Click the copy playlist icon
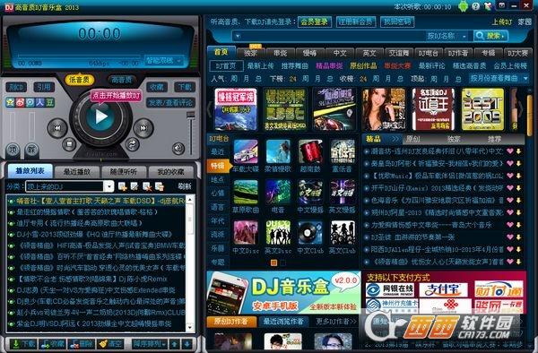Screen dimensions: 538x353 160,186
